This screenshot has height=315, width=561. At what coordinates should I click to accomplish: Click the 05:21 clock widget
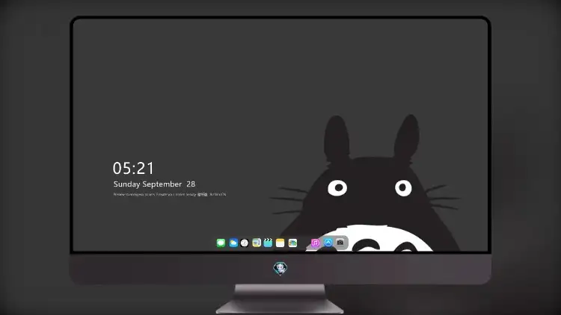(133, 168)
